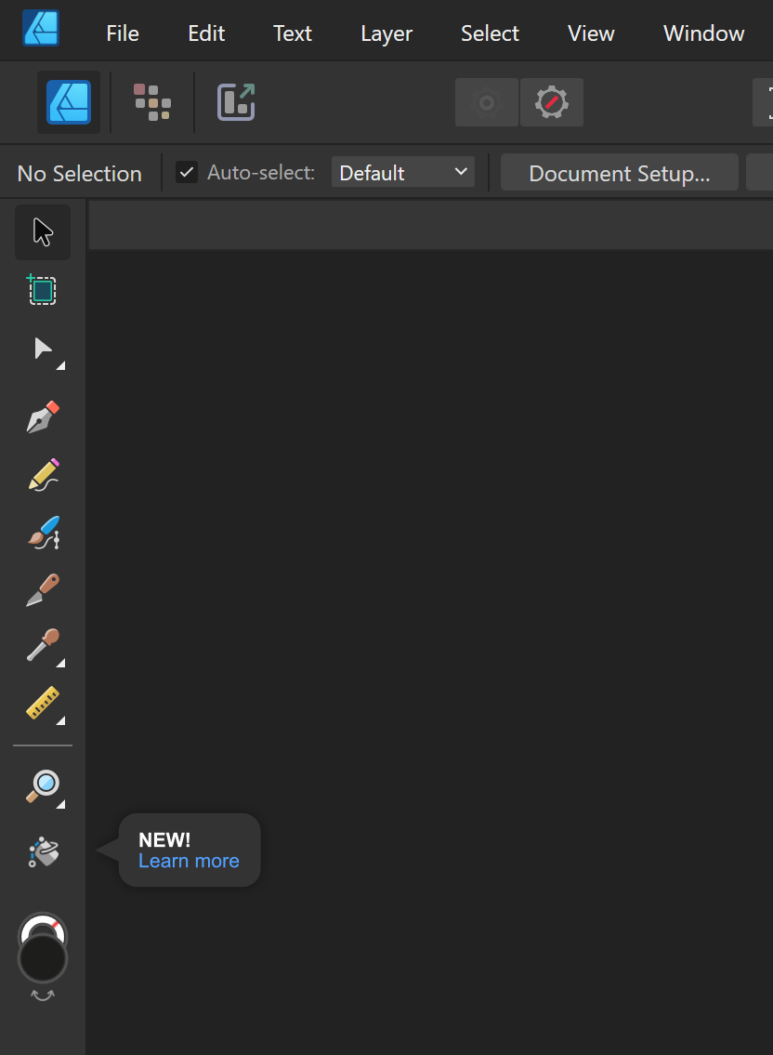Viewport: 773px width, 1055px height.
Task: Toggle the Auto-select checkbox
Action: 187,172
